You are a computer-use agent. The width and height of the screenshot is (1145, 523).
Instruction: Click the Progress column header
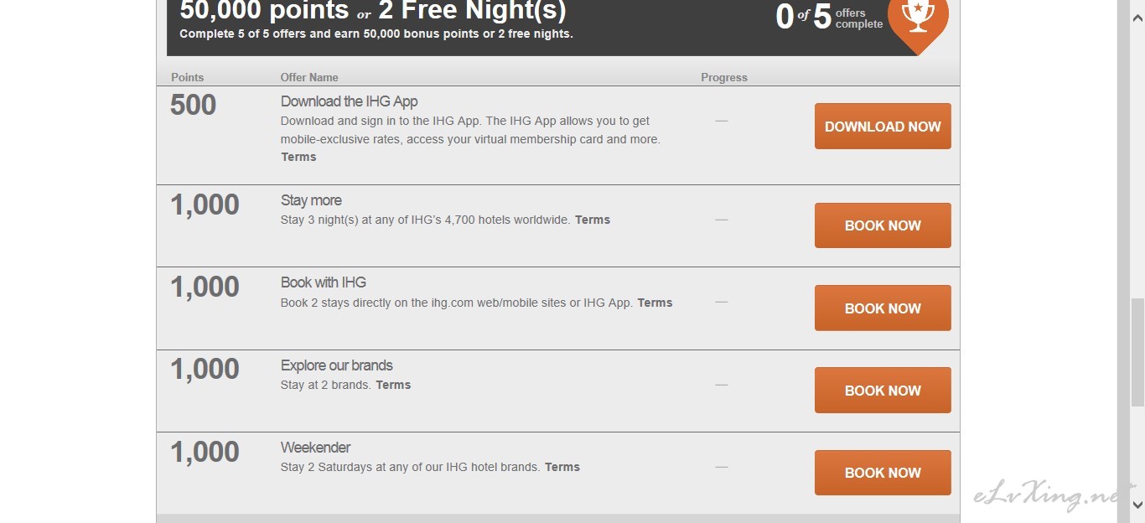tap(723, 77)
